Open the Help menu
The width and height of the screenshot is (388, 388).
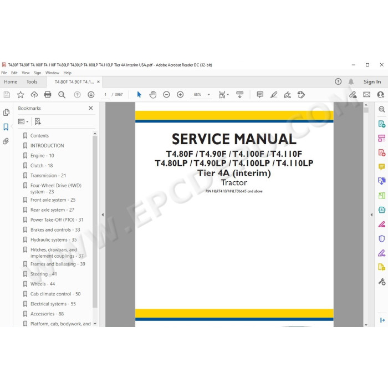tap(67, 73)
